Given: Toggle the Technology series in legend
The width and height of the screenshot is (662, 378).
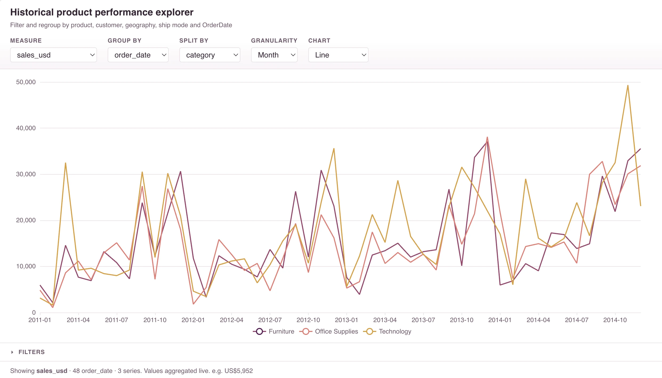Looking at the screenshot, I should click(387, 331).
